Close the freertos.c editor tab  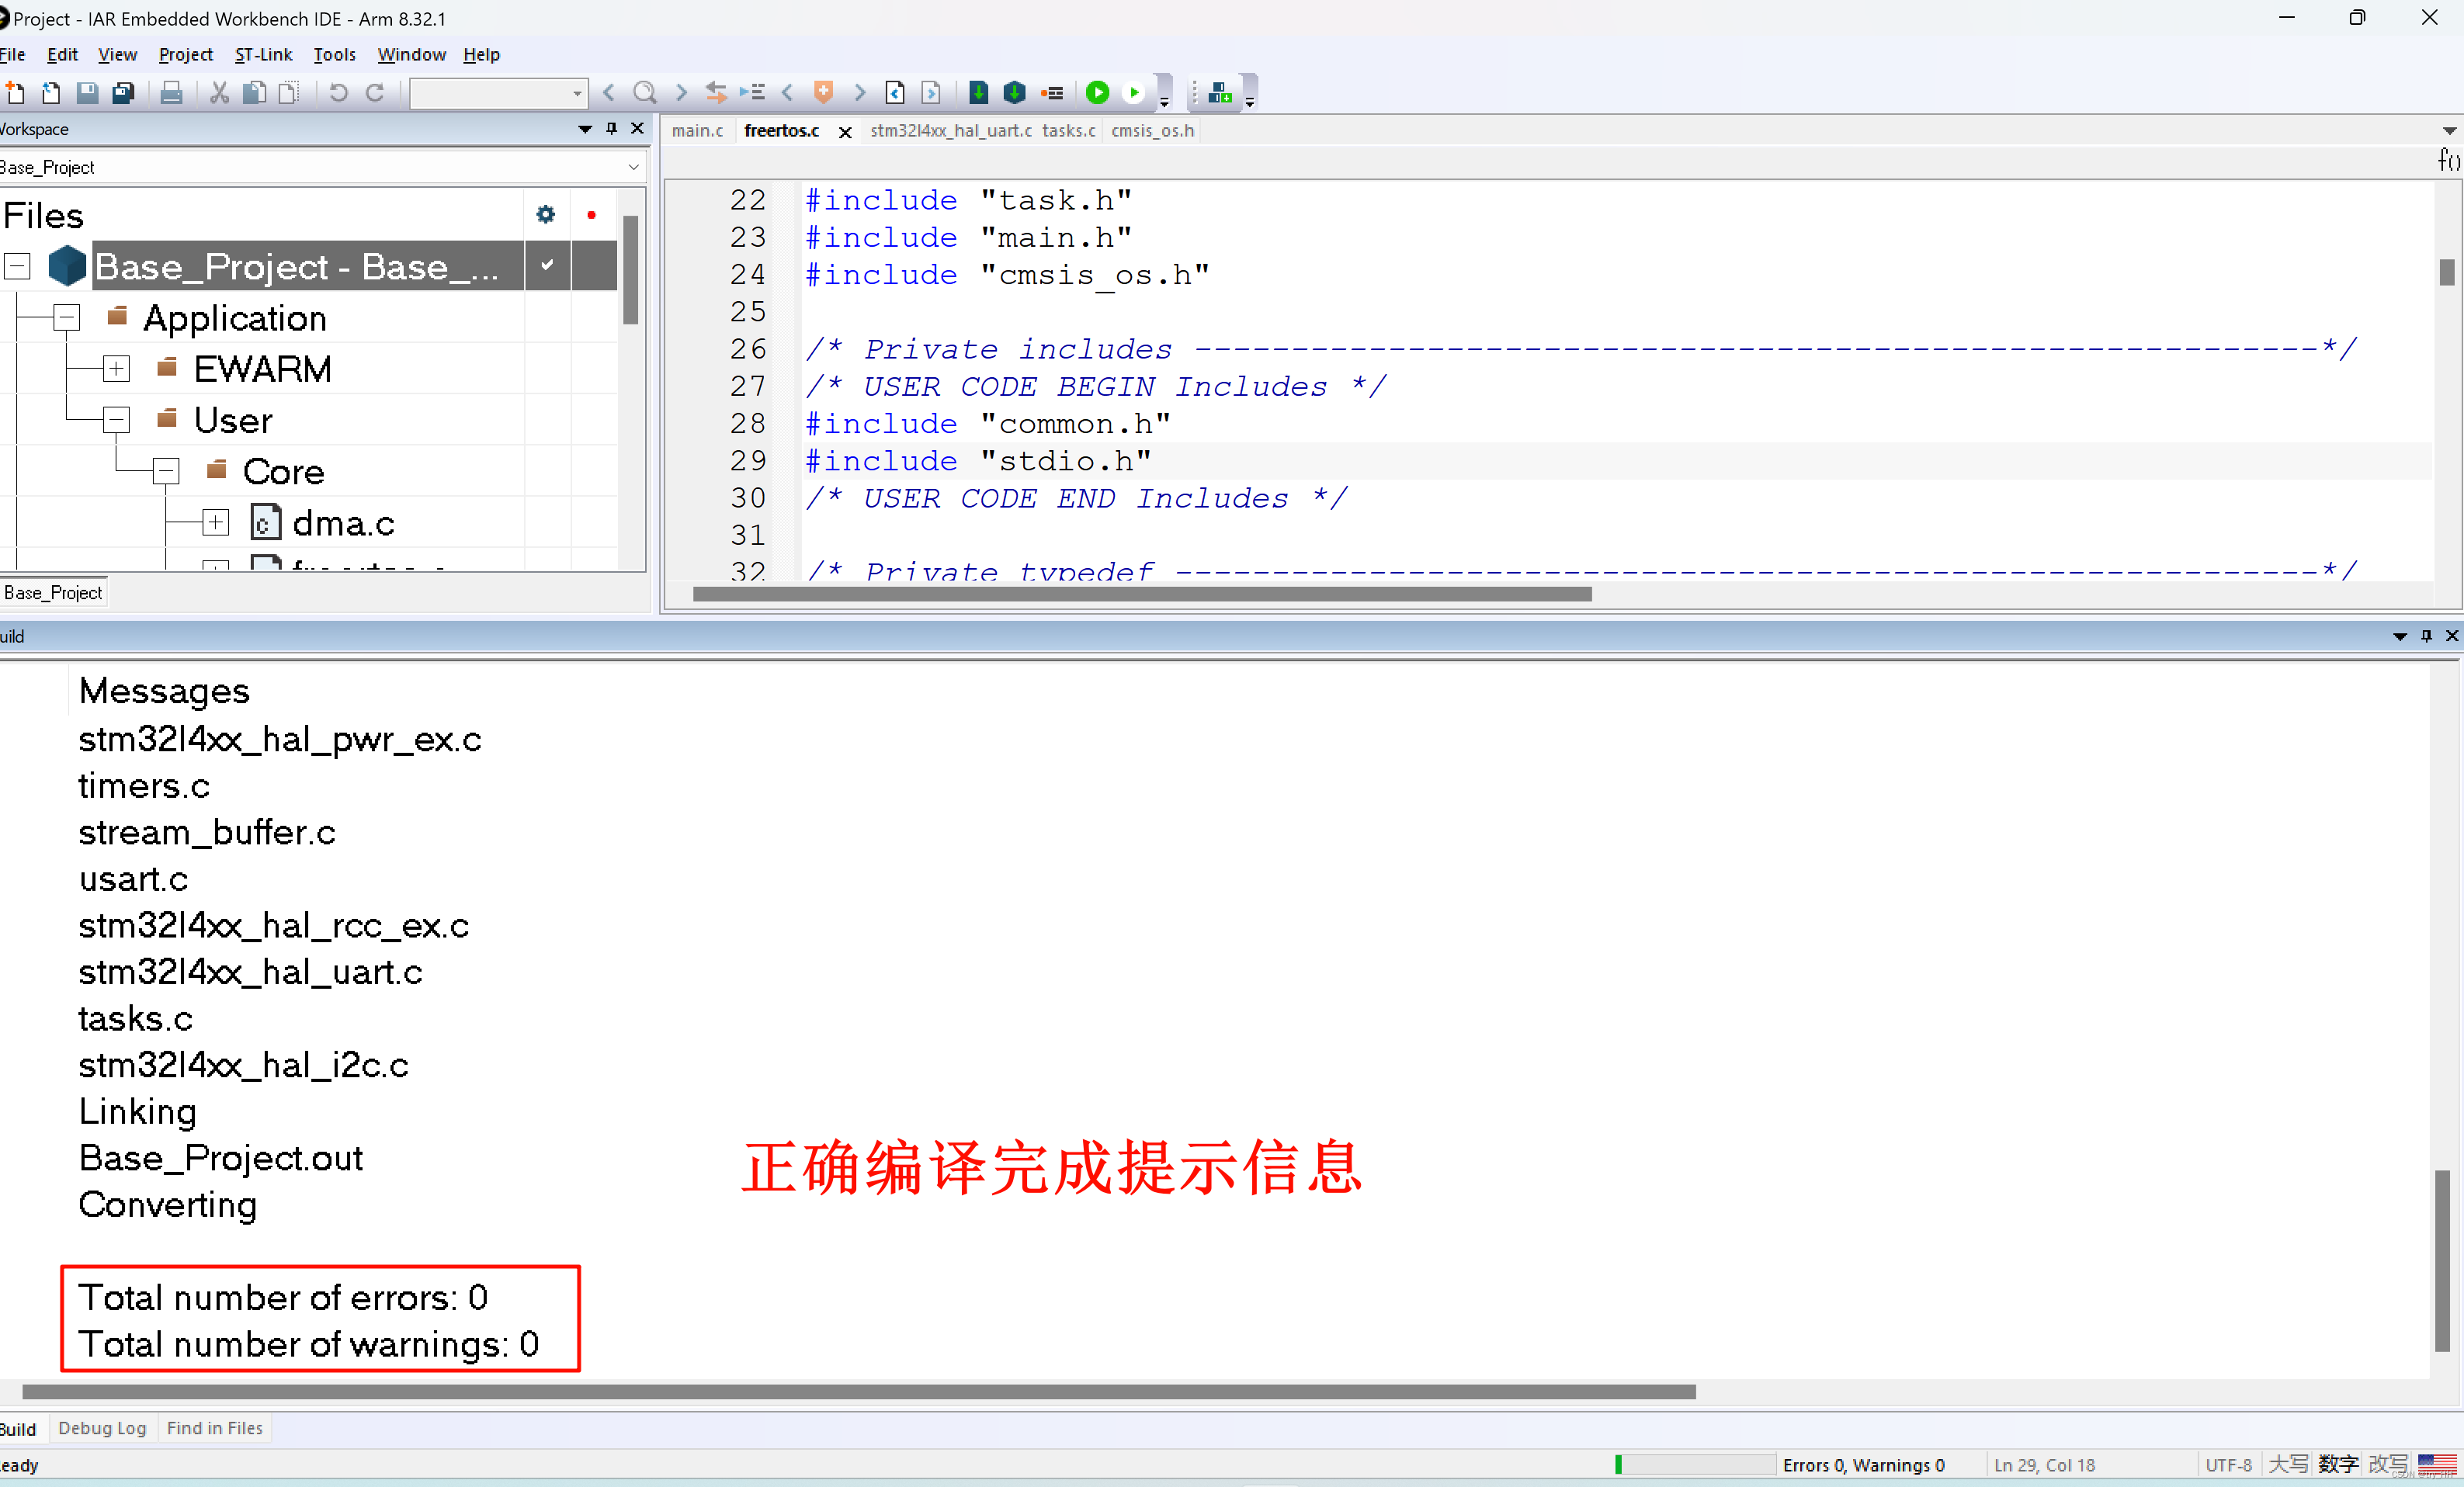[x=845, y=132]
